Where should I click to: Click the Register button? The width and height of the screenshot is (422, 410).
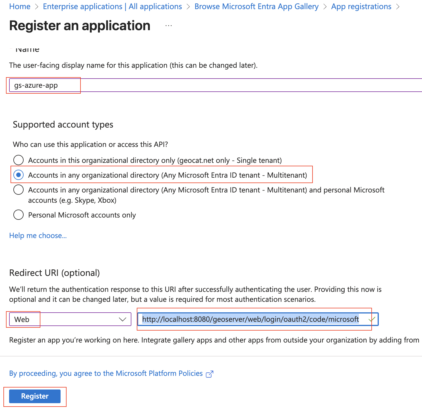click(35, 396)
